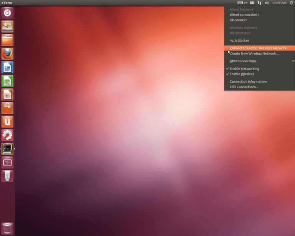Click Disconnect under Wired Network

click(238, 20)
